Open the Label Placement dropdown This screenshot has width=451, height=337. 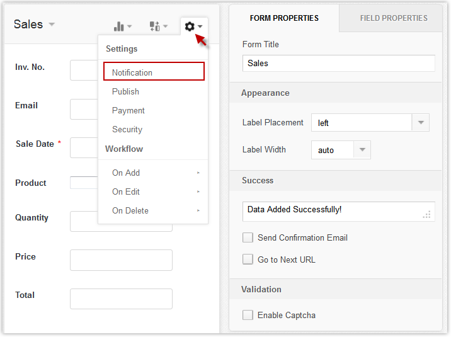[420, 123]
